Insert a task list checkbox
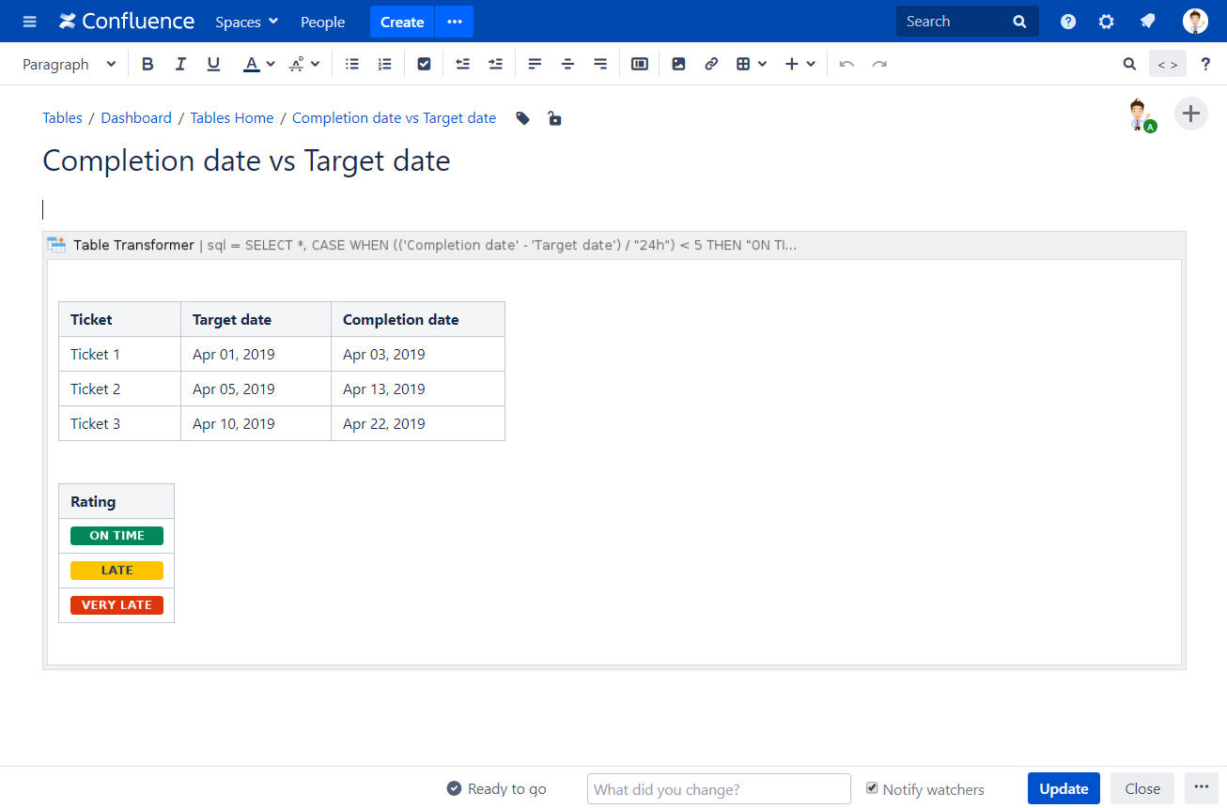 pos(424,64)
